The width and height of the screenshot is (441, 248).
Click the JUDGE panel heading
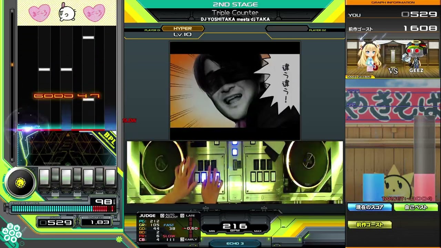point(147,216)
